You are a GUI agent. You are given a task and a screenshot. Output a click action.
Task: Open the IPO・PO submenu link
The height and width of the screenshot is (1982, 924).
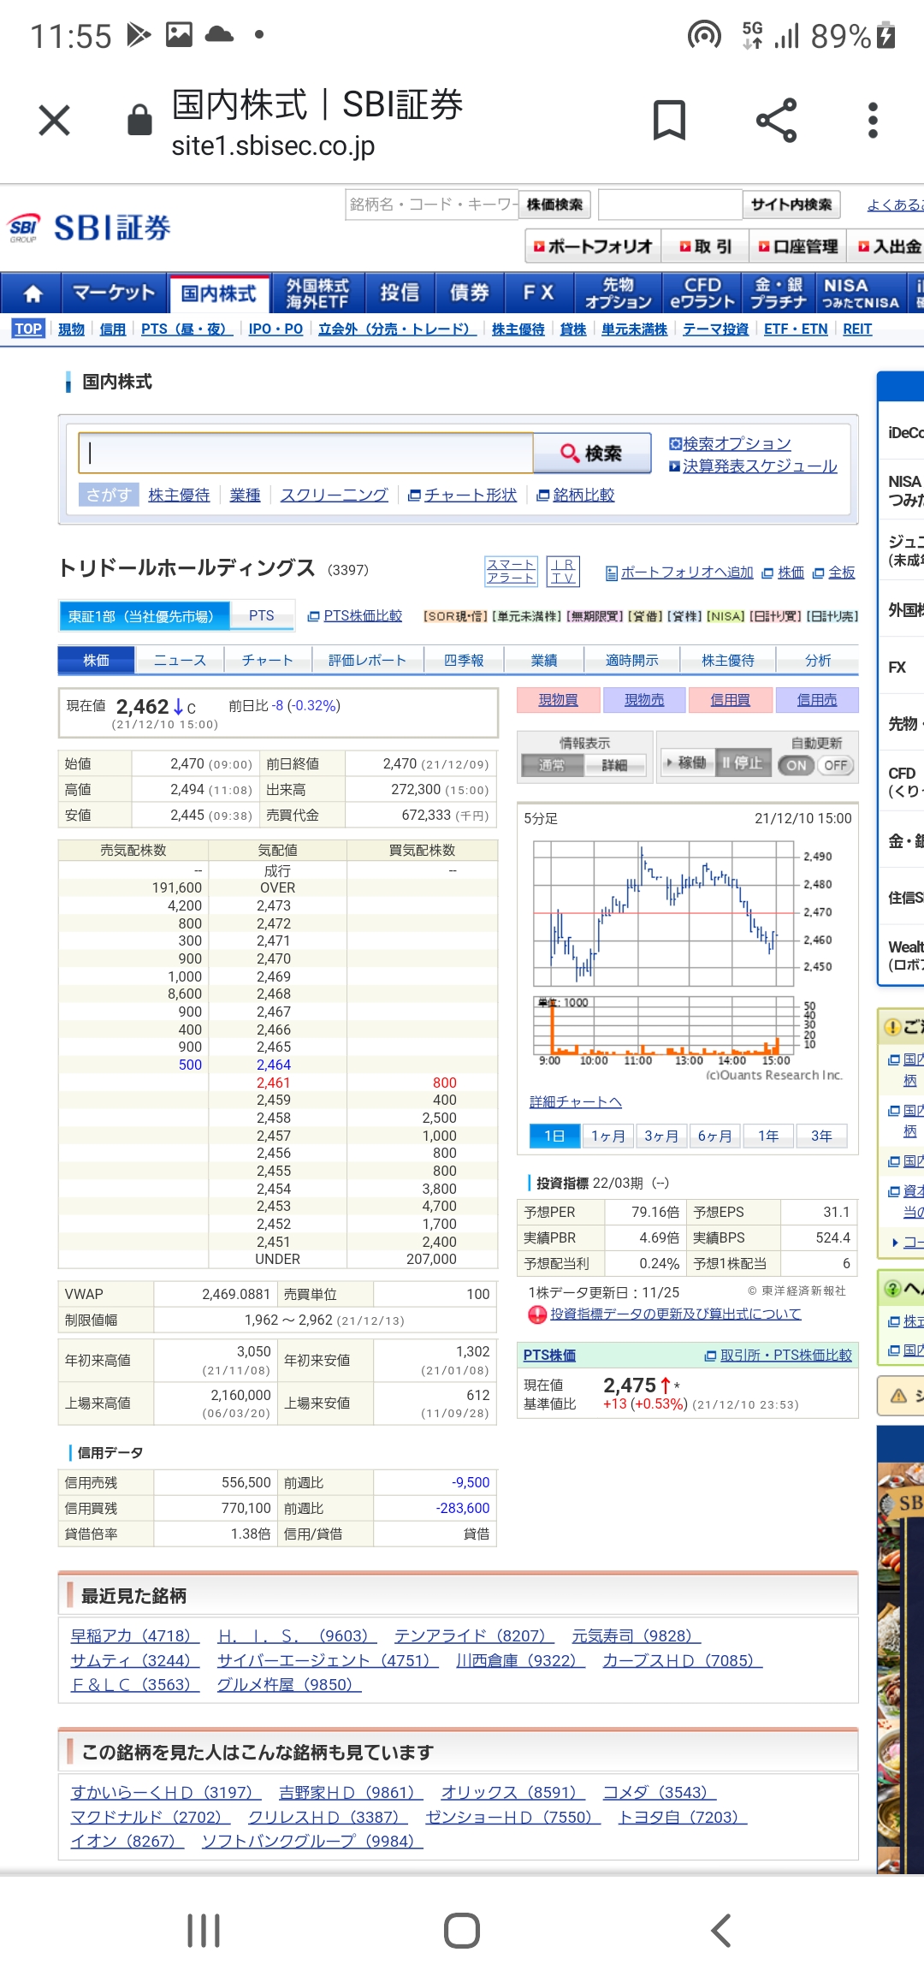275,329
